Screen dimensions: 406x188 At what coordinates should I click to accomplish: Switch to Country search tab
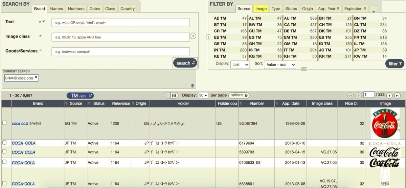point(128,9)
